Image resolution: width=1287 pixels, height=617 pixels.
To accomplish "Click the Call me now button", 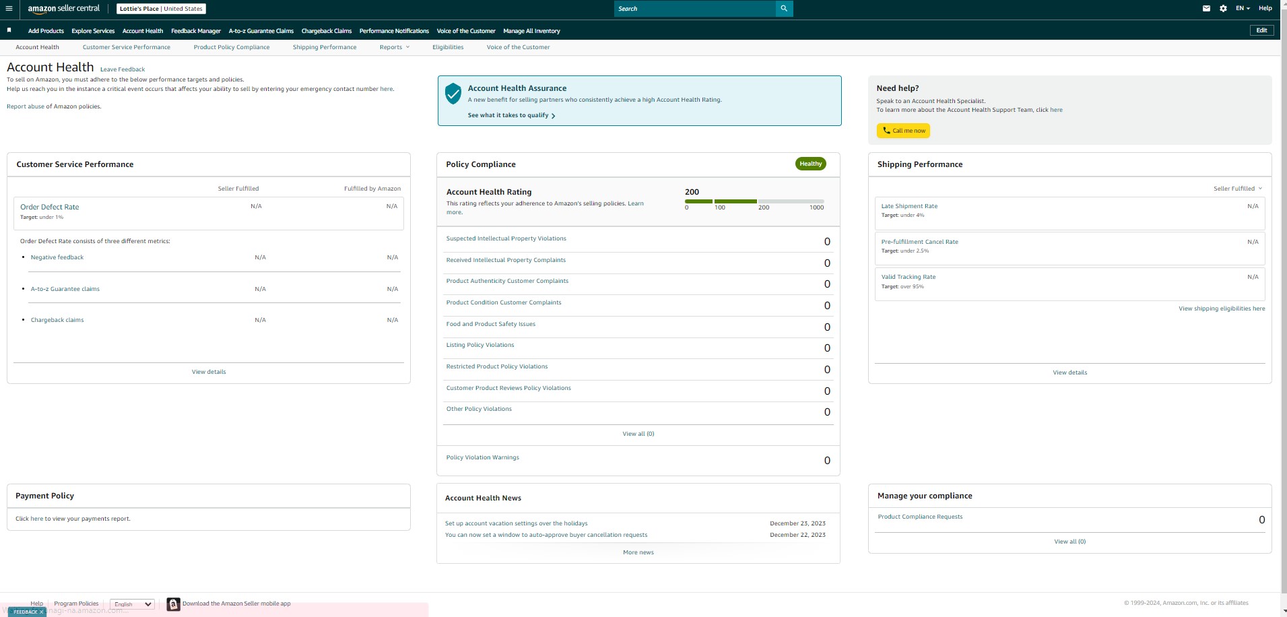I will 903,131.
